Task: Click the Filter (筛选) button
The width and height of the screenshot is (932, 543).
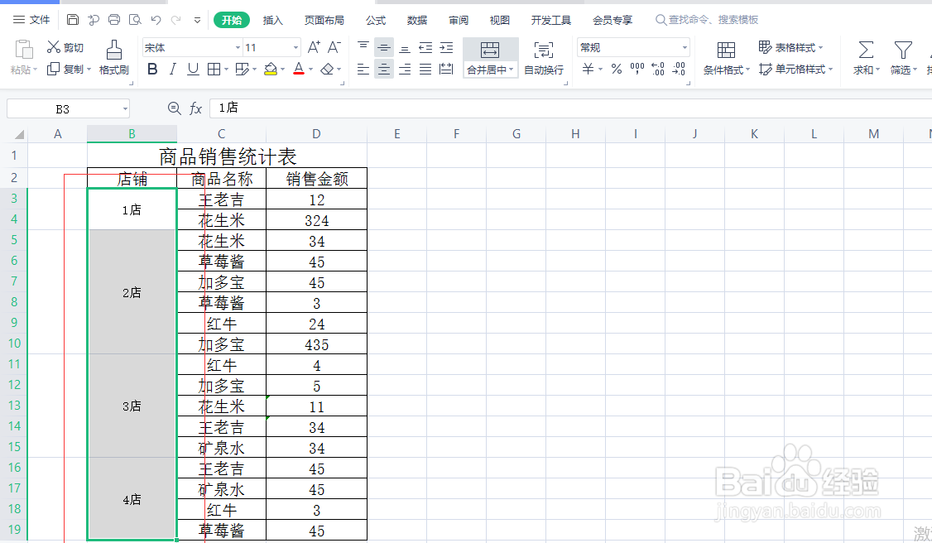Action: pos(903,58)
